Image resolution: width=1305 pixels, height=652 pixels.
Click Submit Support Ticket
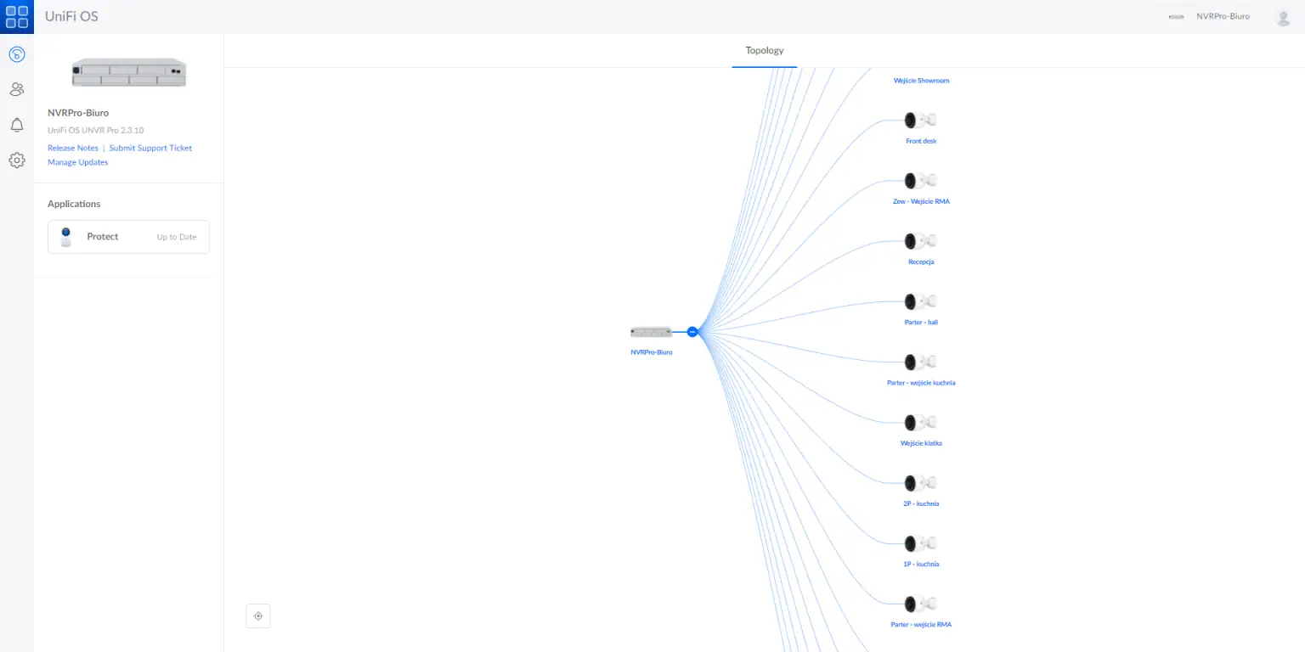(150, 148)
